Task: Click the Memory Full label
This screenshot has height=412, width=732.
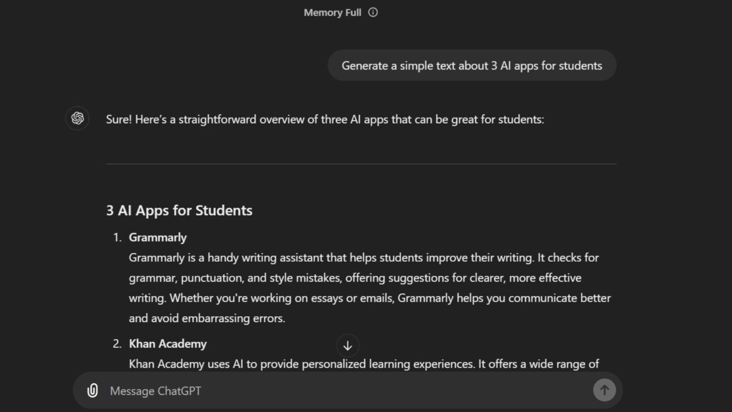Action: tap(333, 12)
